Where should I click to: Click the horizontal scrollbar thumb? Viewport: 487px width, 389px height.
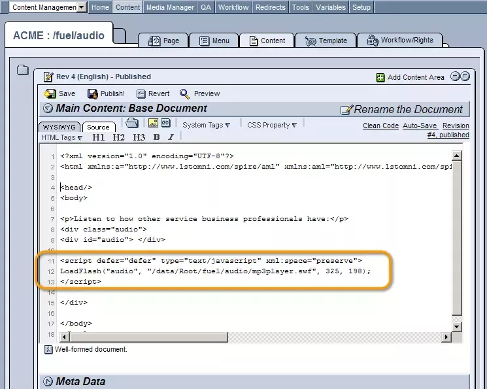[x=148, y=337]
